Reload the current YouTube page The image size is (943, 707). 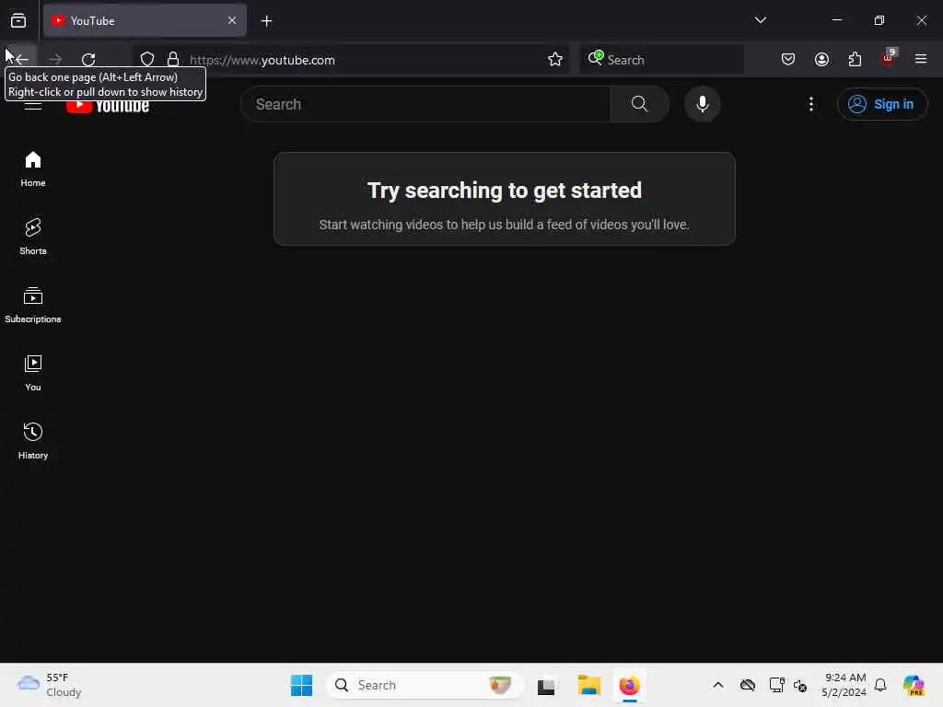(x=88, y=60)
